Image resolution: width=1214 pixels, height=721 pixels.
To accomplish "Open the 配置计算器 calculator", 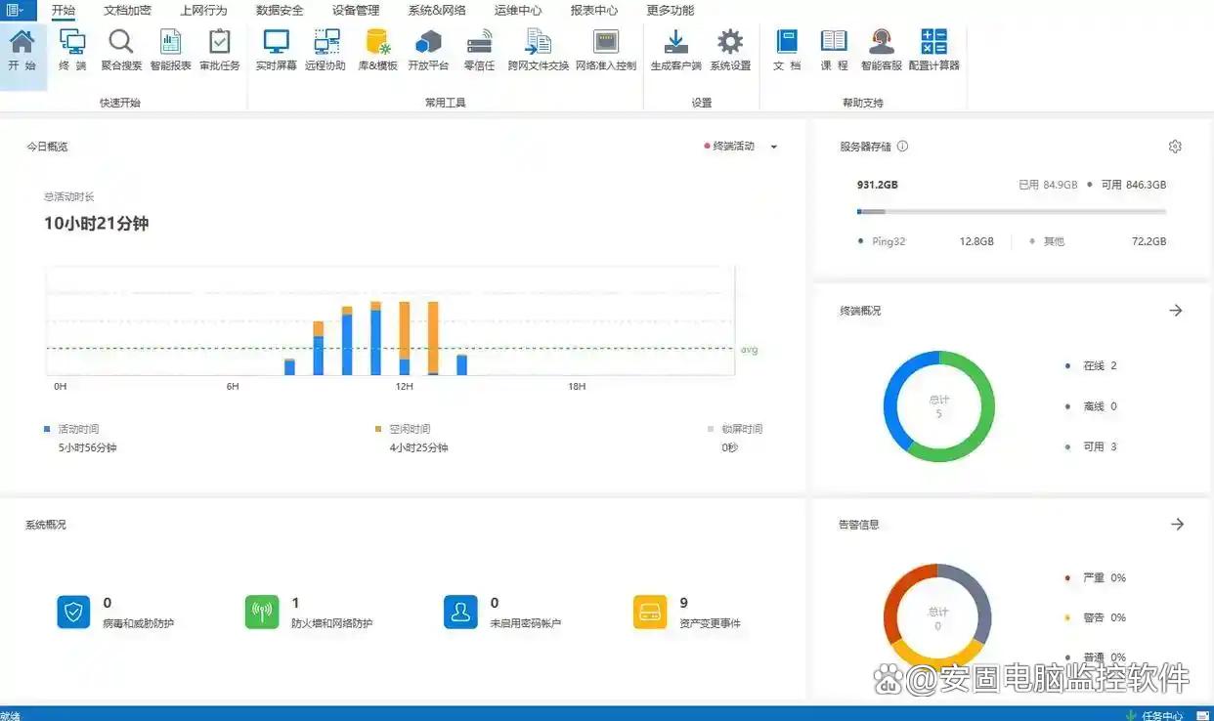I will point(933,49).
